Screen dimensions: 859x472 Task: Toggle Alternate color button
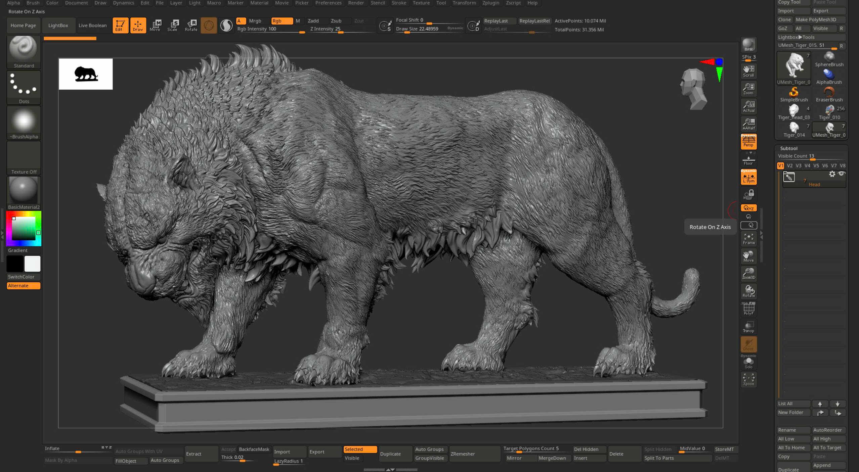coord(24,286)
